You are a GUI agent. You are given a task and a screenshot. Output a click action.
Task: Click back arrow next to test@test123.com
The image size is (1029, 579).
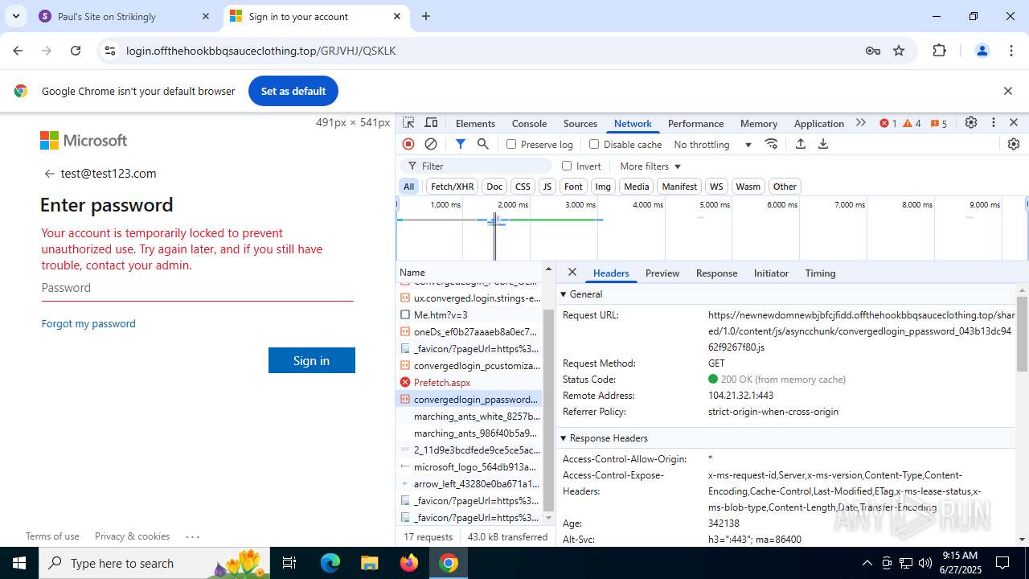50,174
